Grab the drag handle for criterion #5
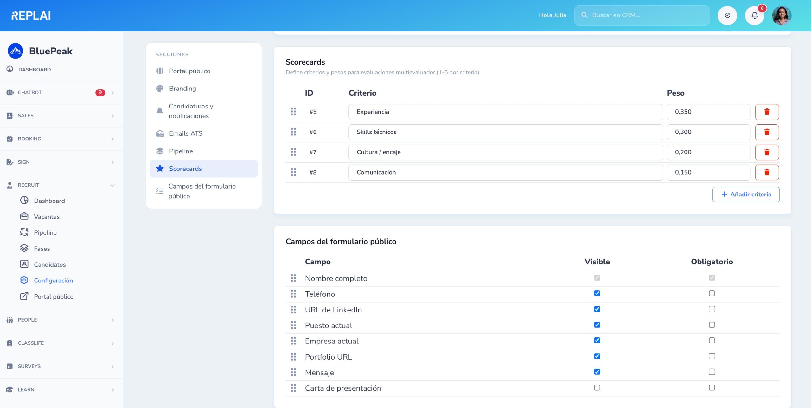This screenshot has width=811, height=408. 293,112
